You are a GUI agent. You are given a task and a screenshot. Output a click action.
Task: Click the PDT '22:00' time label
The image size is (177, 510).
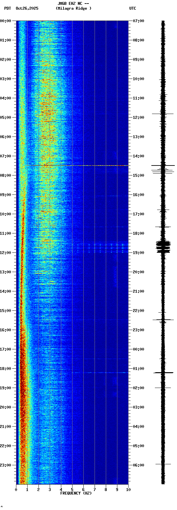click(x=5, y=446)
